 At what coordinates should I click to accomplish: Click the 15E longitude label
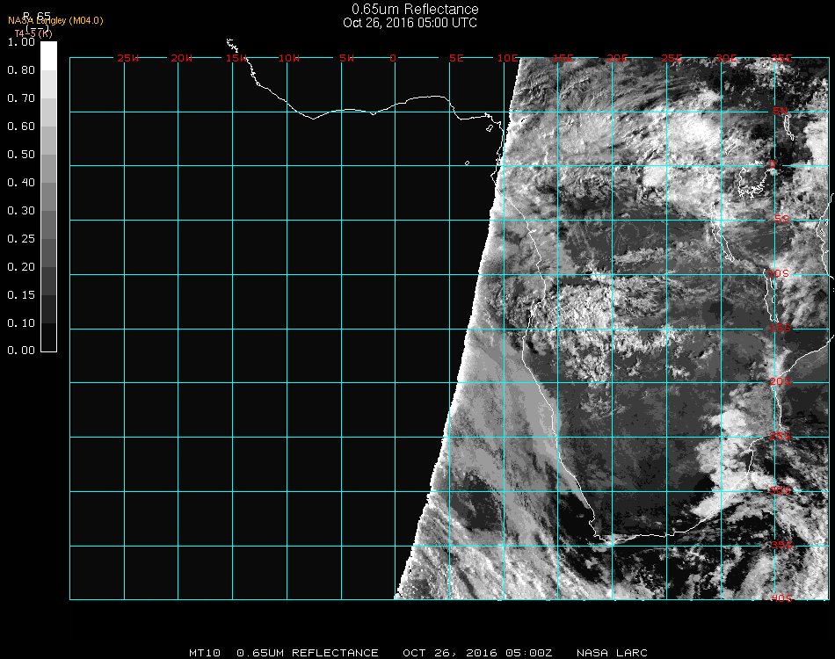click(563, 59)
